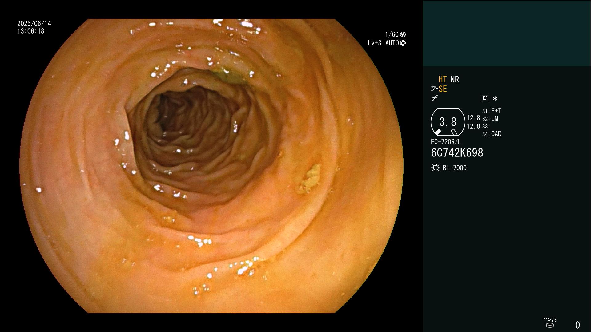
Task: Click the BL-7000 light source label
Action: click(x=455, y=168)
